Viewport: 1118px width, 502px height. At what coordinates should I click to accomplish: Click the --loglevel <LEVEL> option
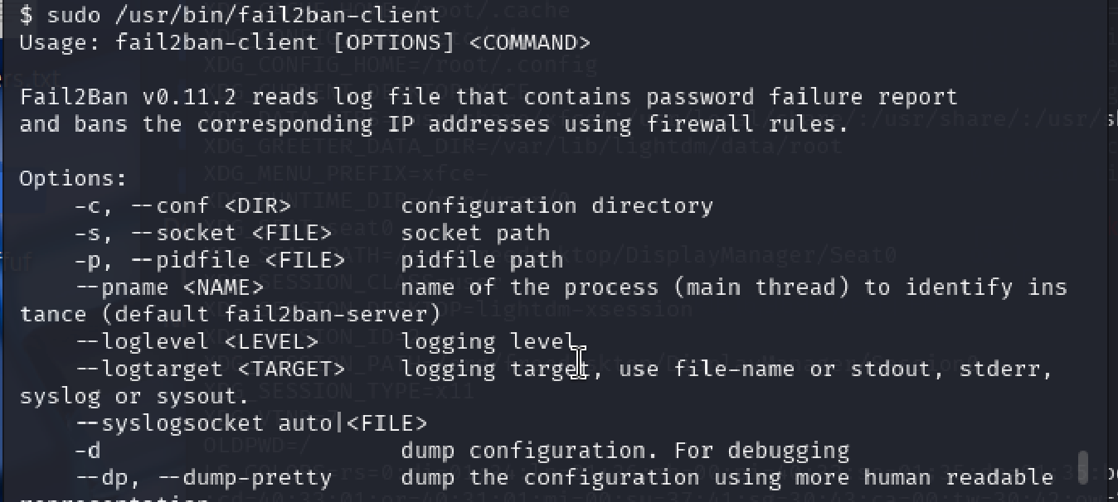tap(197, 341)
